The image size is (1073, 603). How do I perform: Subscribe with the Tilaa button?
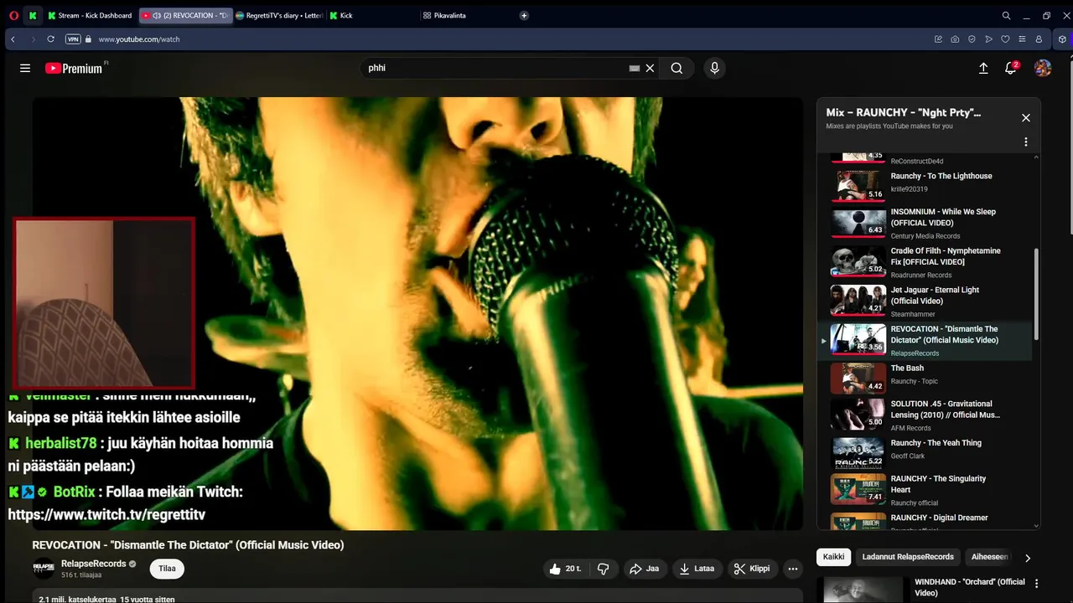pyautogui.click(x=168, y=569)
